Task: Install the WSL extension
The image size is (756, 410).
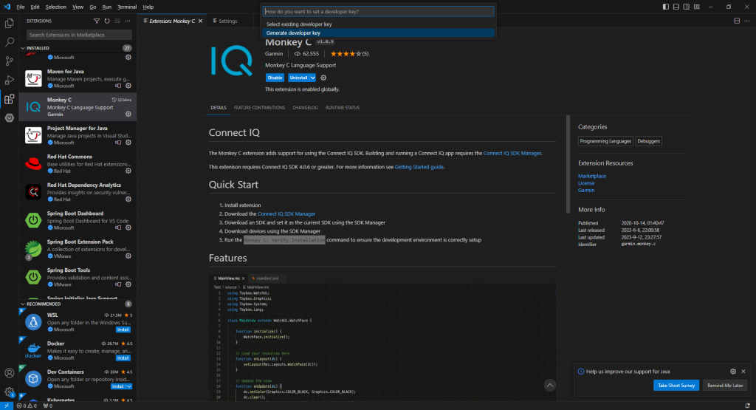Action: click(x=123, y=330)
